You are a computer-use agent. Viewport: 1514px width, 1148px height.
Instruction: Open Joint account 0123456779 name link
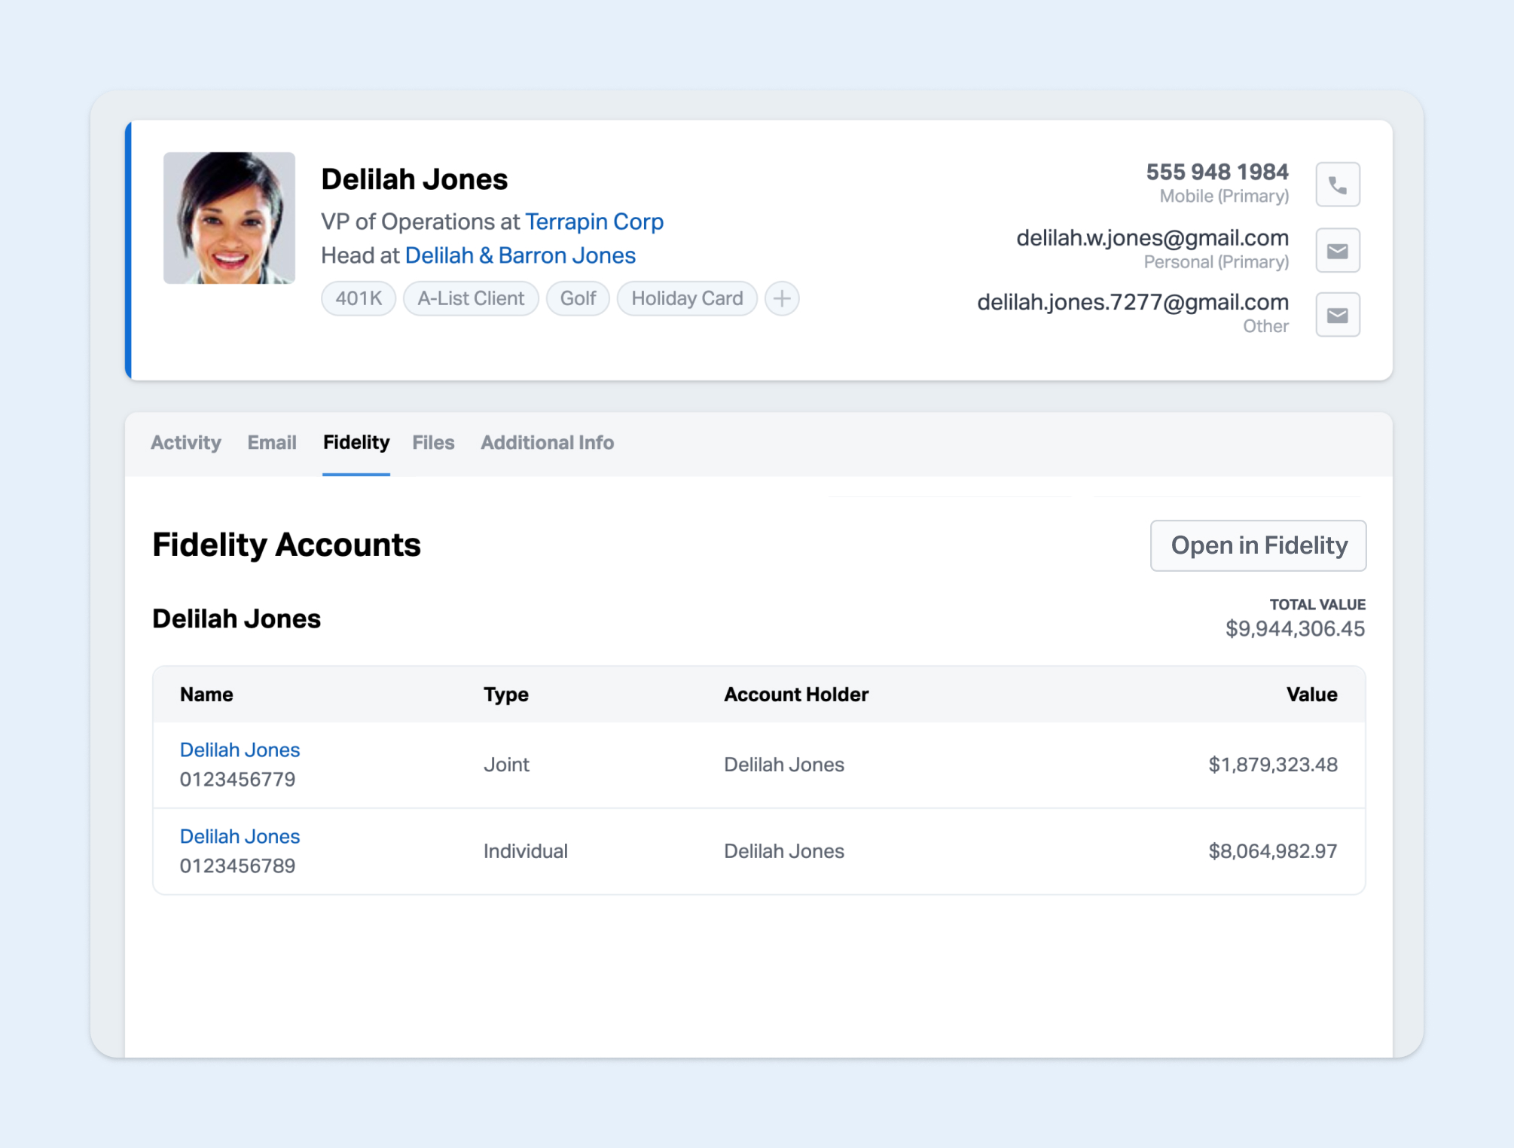pyautogui.click(x=240, y=750)
